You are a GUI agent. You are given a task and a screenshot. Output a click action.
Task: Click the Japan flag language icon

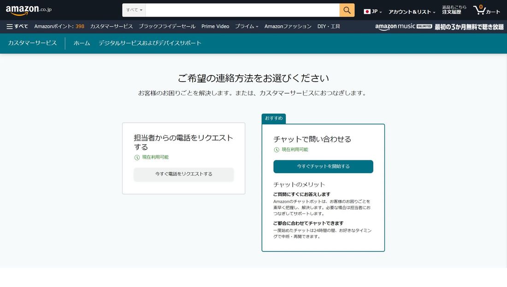pos(367,12)
